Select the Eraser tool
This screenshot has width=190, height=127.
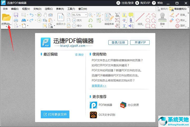coord(172,20)
